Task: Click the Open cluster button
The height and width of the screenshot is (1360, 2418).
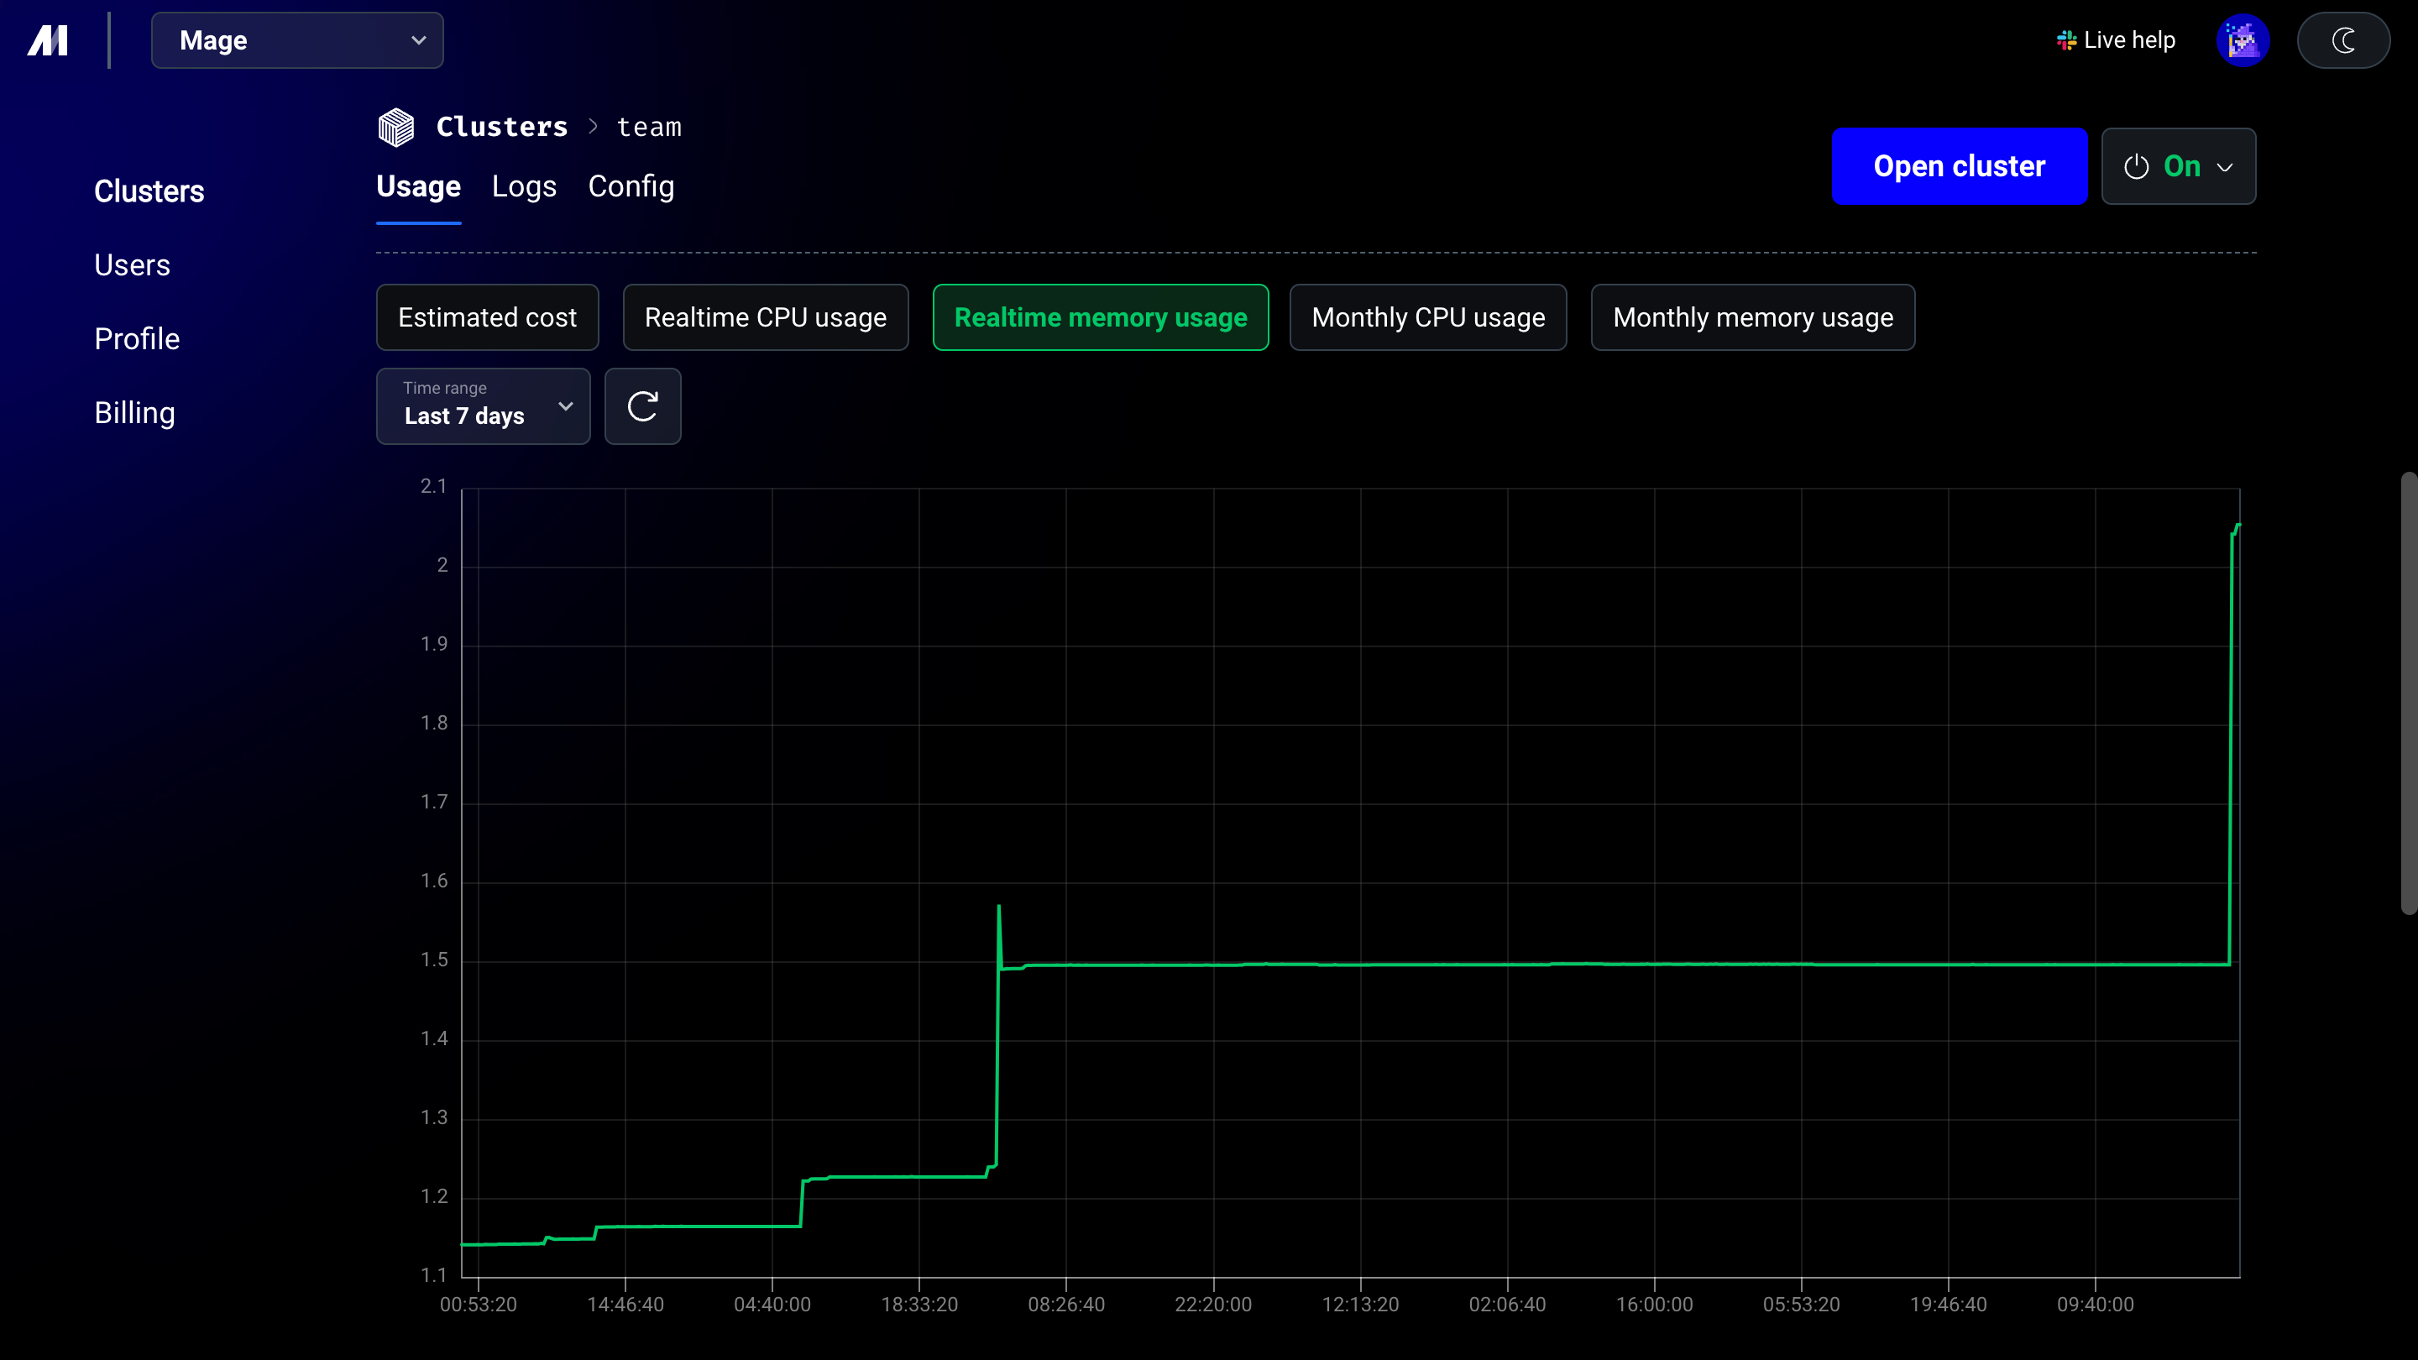Action: 1959,166
